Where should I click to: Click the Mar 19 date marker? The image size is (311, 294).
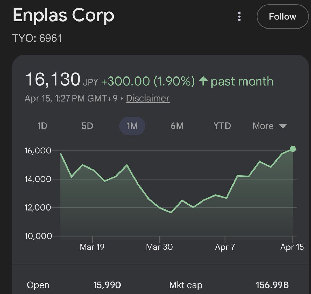click(92, 247)
